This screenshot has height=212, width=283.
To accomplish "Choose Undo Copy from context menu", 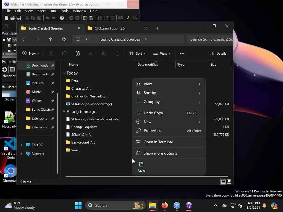I will (x=169, y=113).
